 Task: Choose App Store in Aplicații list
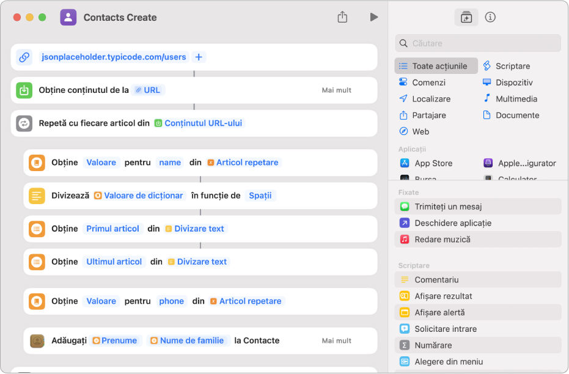(427, 163)
